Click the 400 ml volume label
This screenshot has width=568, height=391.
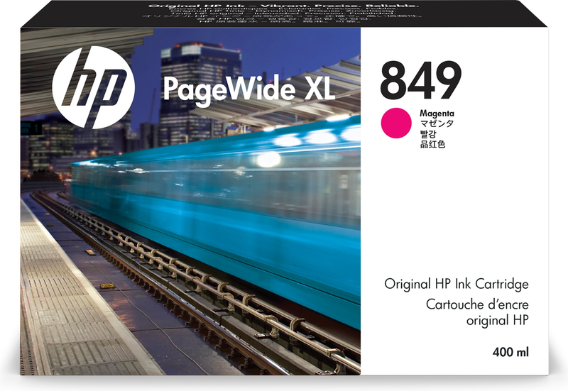click(511, 352)
